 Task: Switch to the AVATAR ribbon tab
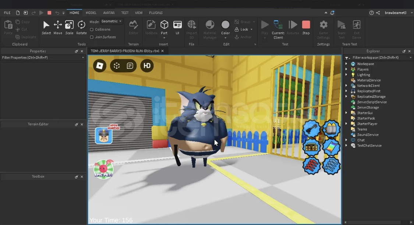click(109, 12)
